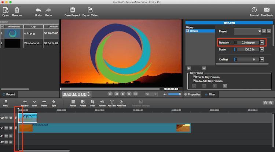Zoom in the timeline

tap(271, 103)
